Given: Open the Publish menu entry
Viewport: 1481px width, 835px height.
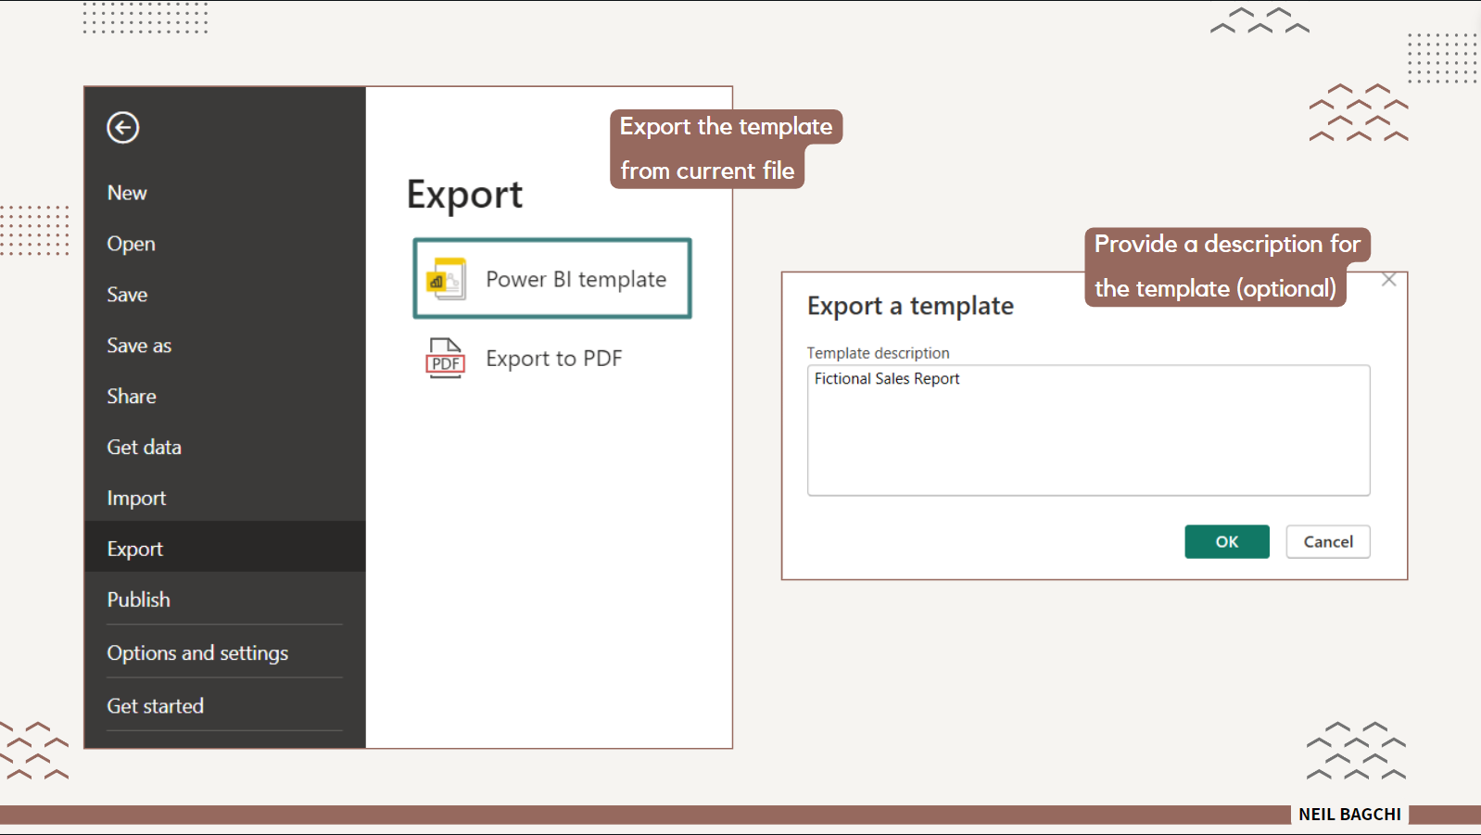Looking at the screenshot, I should click(225, 600).
